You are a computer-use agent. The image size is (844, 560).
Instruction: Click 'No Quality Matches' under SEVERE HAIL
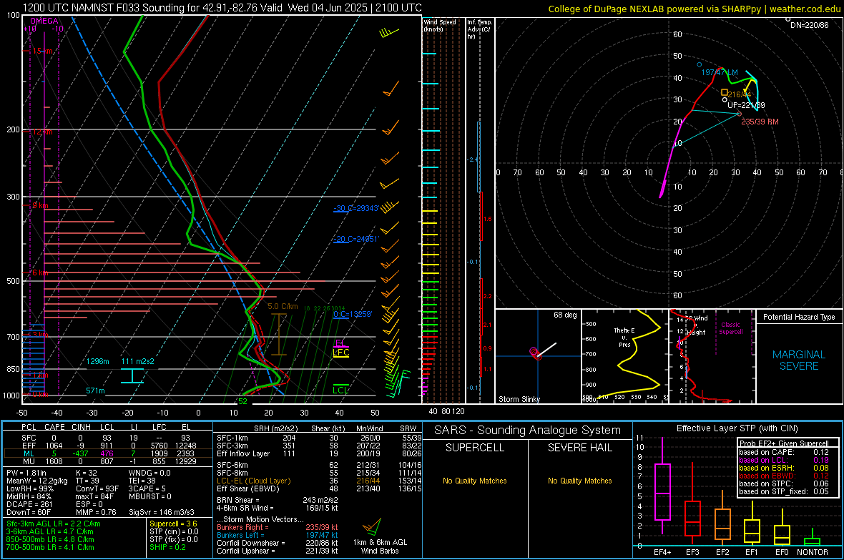[579, 481]
